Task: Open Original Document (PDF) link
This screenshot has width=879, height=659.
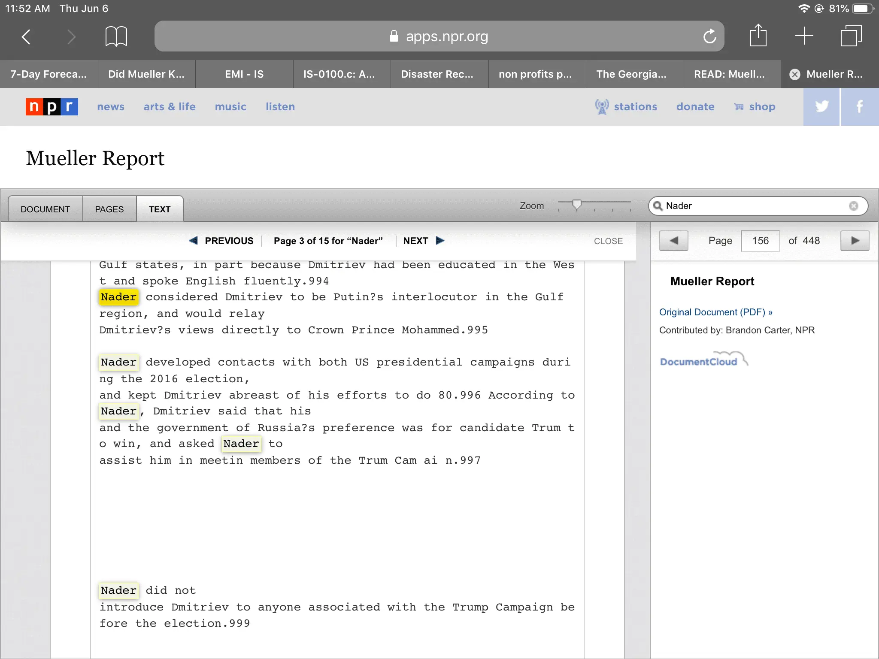Action: [x=715, y=312]
